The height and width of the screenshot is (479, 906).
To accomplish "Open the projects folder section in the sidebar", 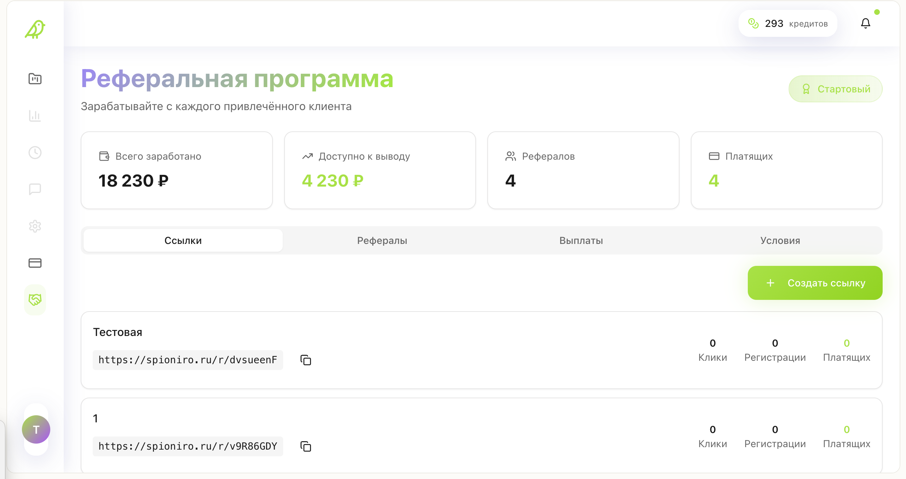I will point(35,79).
